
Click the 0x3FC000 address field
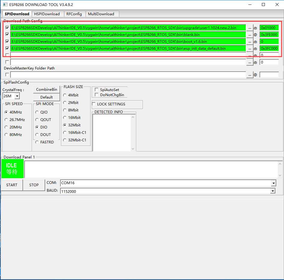[x=269, y=49]
